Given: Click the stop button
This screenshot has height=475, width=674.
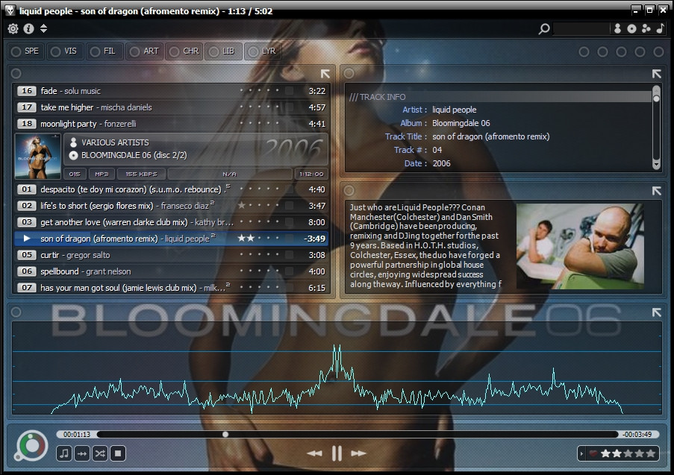Looking at the screenshot, I should (x=118, y=453).
